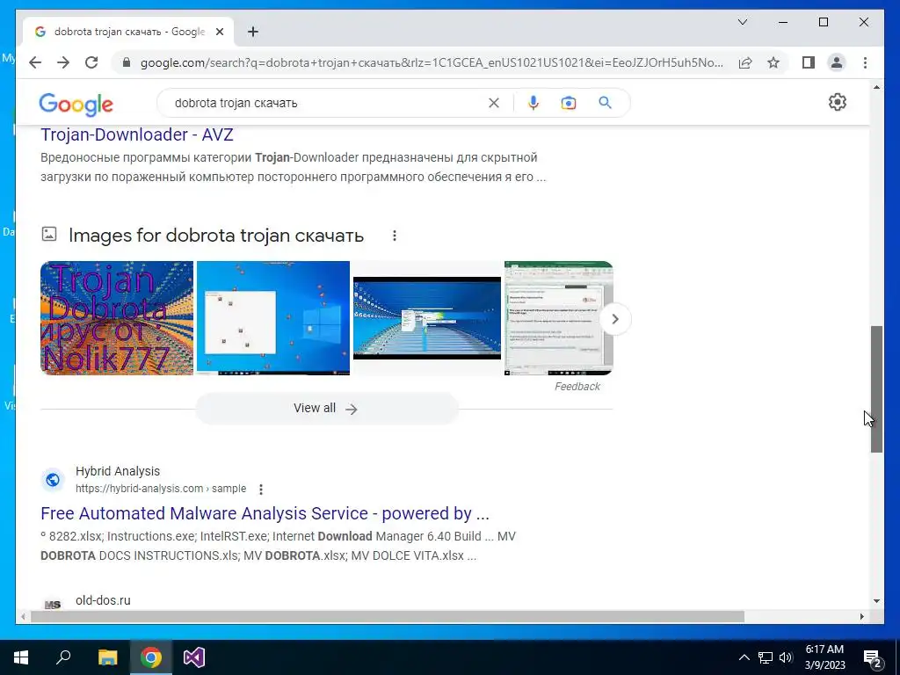
Task: Open the notification center icon
Action: pos(873,658)
